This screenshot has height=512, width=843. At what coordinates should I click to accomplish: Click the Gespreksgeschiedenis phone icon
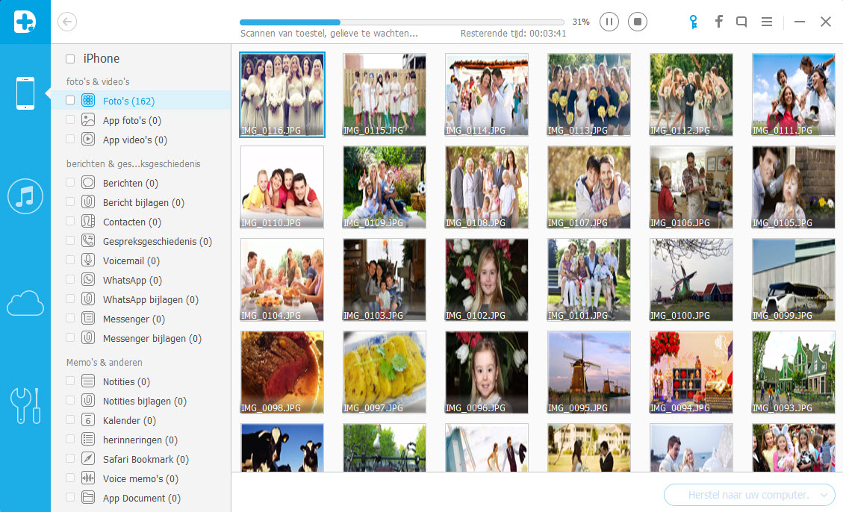(x=88, y=240)
